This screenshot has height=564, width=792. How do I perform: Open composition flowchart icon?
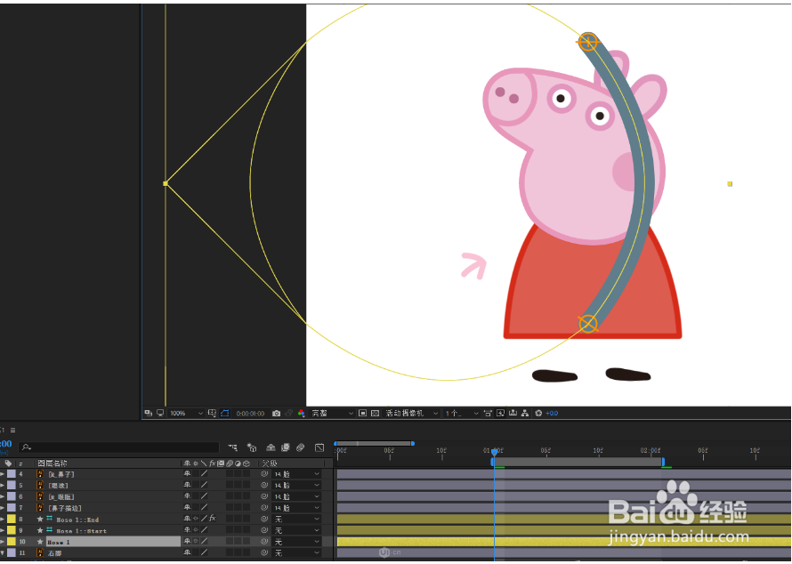tap(525, 413)
